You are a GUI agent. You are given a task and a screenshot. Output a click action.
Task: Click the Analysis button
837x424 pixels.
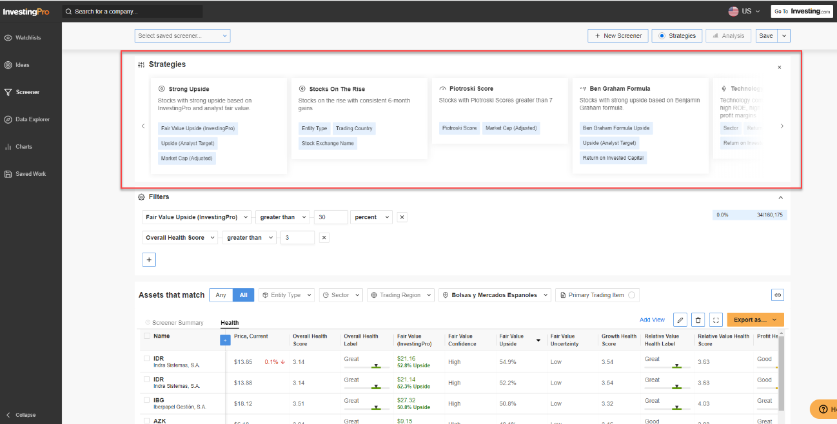click(x=729, y=36)
